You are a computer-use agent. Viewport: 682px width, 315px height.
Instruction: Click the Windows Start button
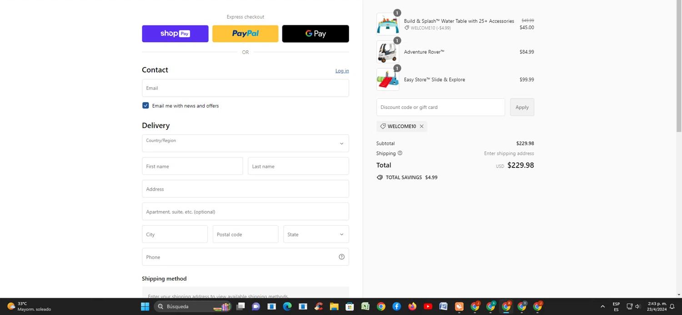tap(145, 306)
